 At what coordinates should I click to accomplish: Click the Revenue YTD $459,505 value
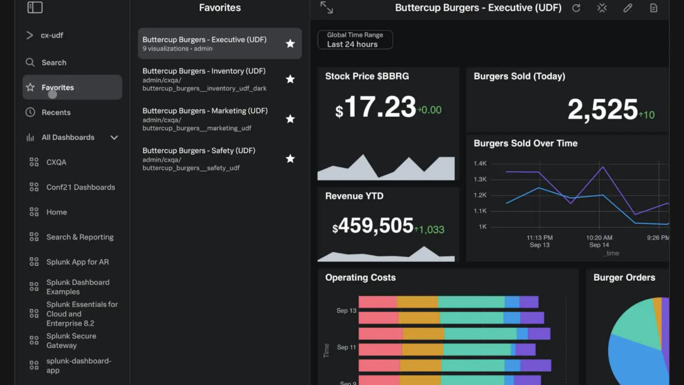(x=373, y=226)
